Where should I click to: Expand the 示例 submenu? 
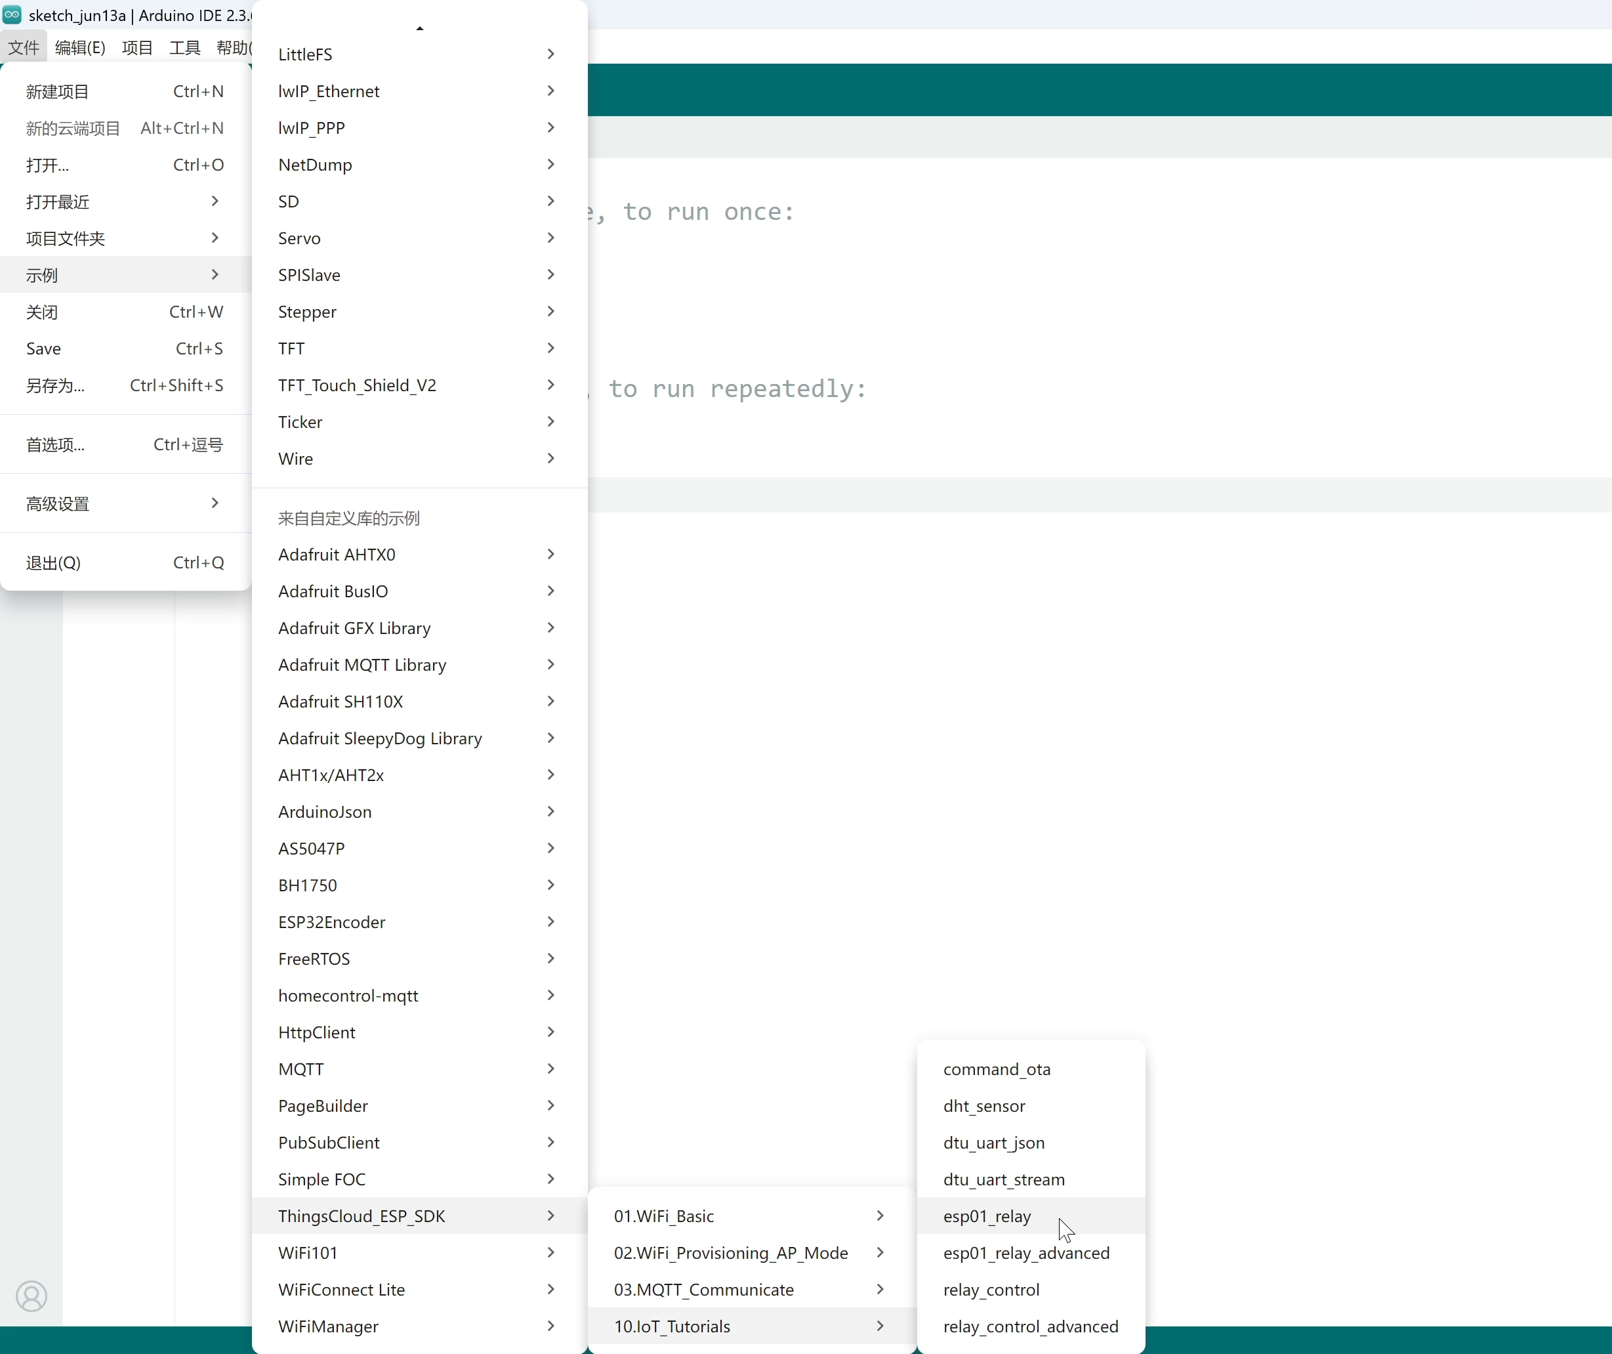126,275
